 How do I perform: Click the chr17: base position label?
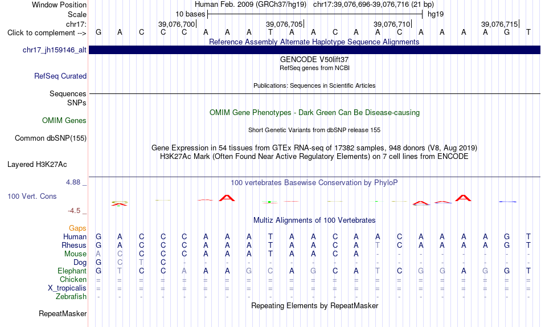pos(76,24)
